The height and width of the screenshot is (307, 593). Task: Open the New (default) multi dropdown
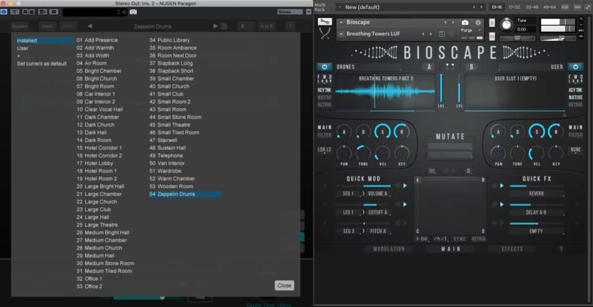340,7
